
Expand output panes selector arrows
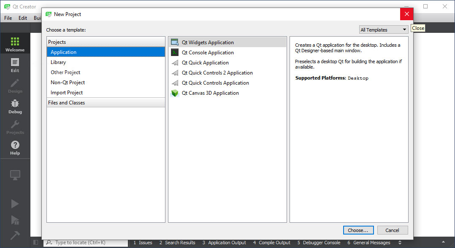coord(400,243)
